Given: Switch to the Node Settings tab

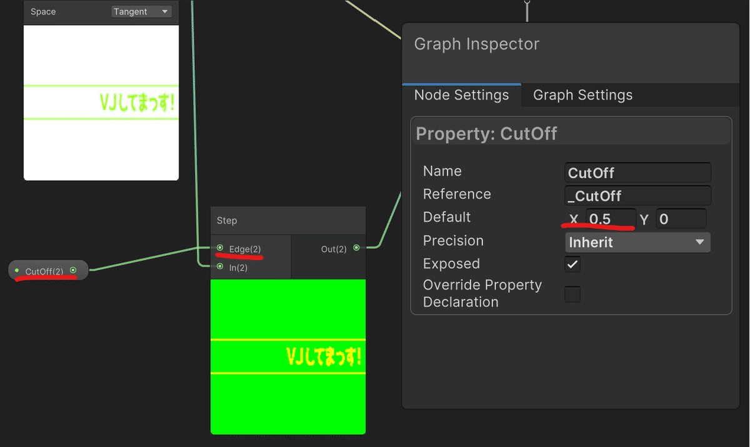Looking at the screenshot, I should [x=461, y=95].
